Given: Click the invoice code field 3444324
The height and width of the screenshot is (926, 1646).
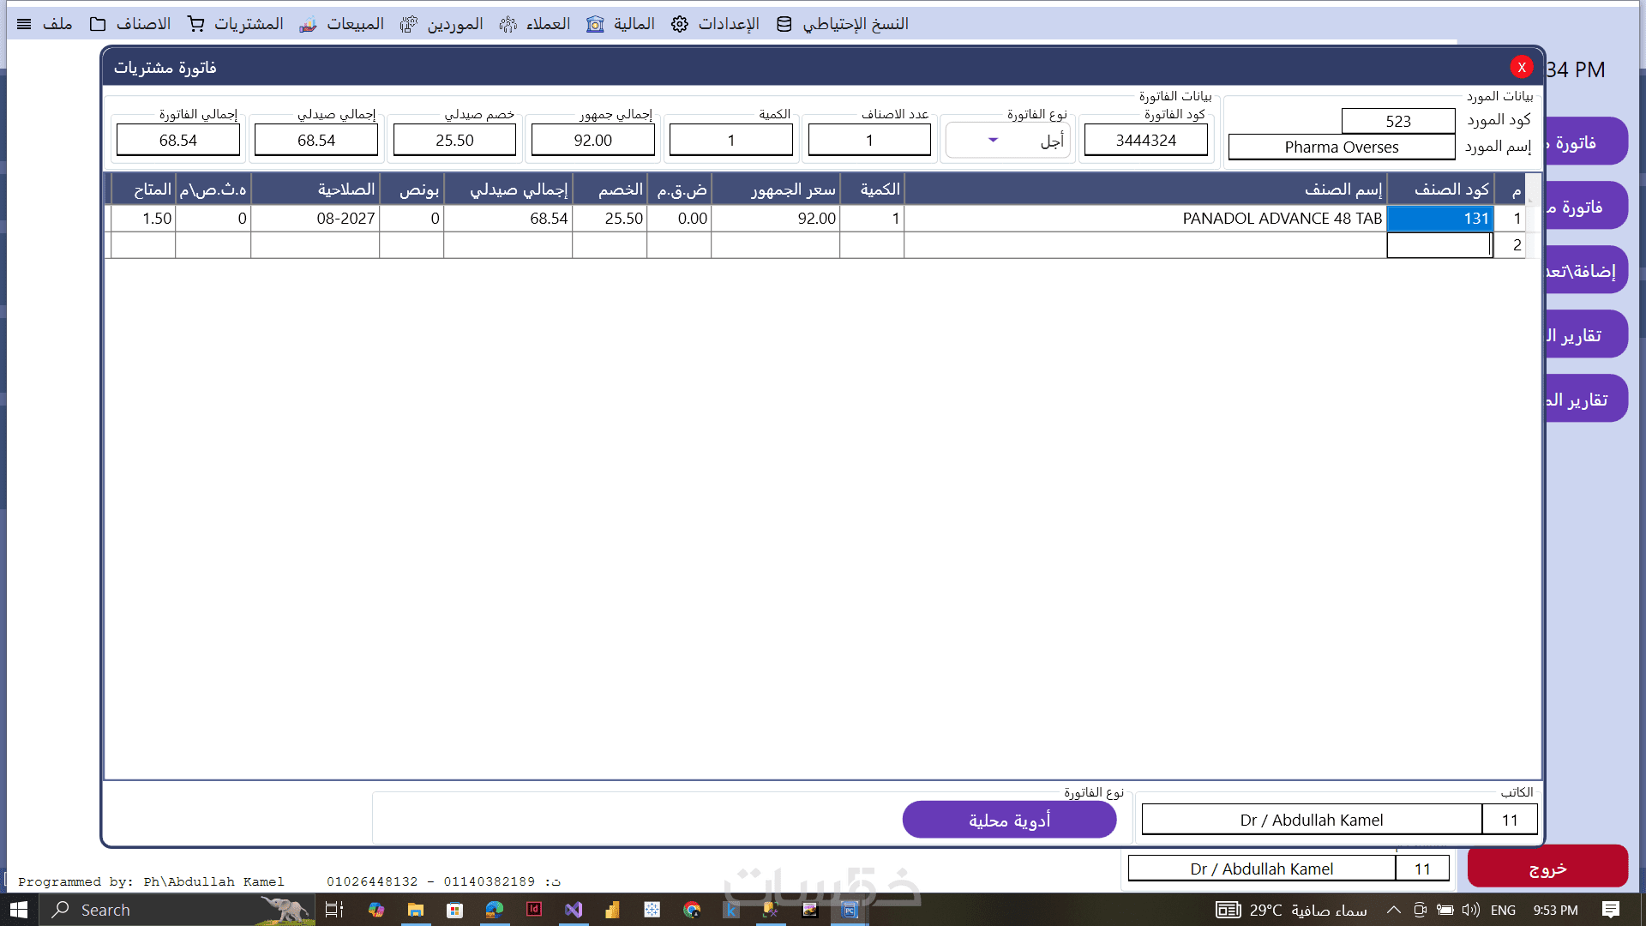Looking at the screenshot, I should (1145, 140).
